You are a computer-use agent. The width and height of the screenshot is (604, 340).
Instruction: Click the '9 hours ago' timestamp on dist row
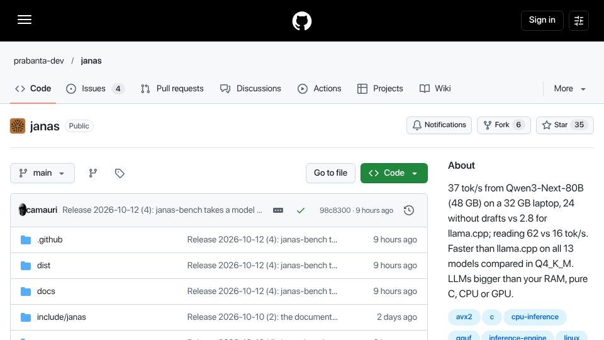(x=395, y=266)
